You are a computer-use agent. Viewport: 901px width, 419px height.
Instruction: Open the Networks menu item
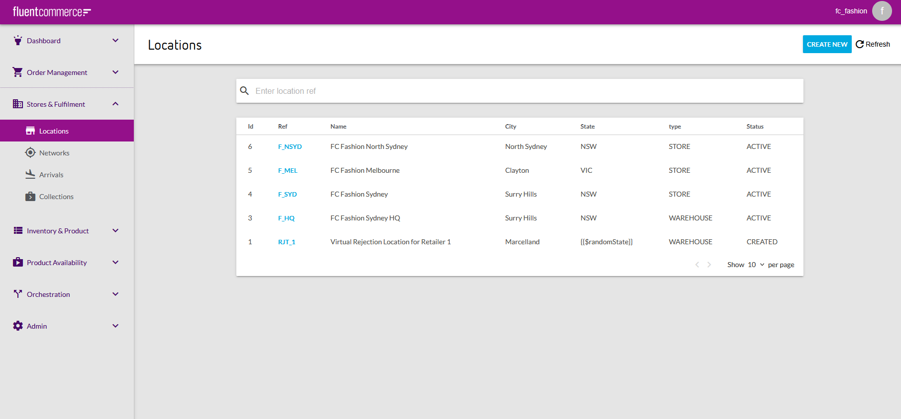[x=54, y=153]
